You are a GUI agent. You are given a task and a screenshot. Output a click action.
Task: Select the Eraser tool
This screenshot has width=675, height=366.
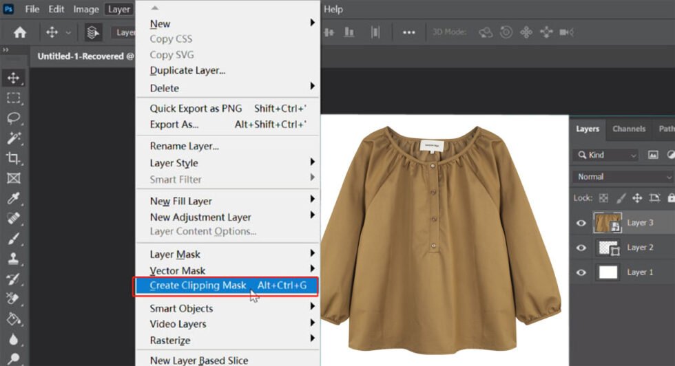click(x=13, y=299)
